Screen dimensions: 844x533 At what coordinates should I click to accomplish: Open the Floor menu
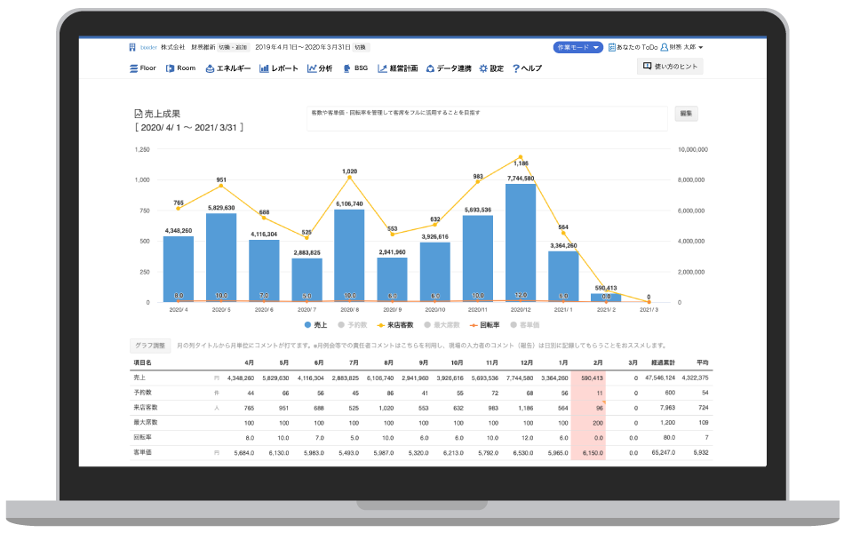[143, 68]
